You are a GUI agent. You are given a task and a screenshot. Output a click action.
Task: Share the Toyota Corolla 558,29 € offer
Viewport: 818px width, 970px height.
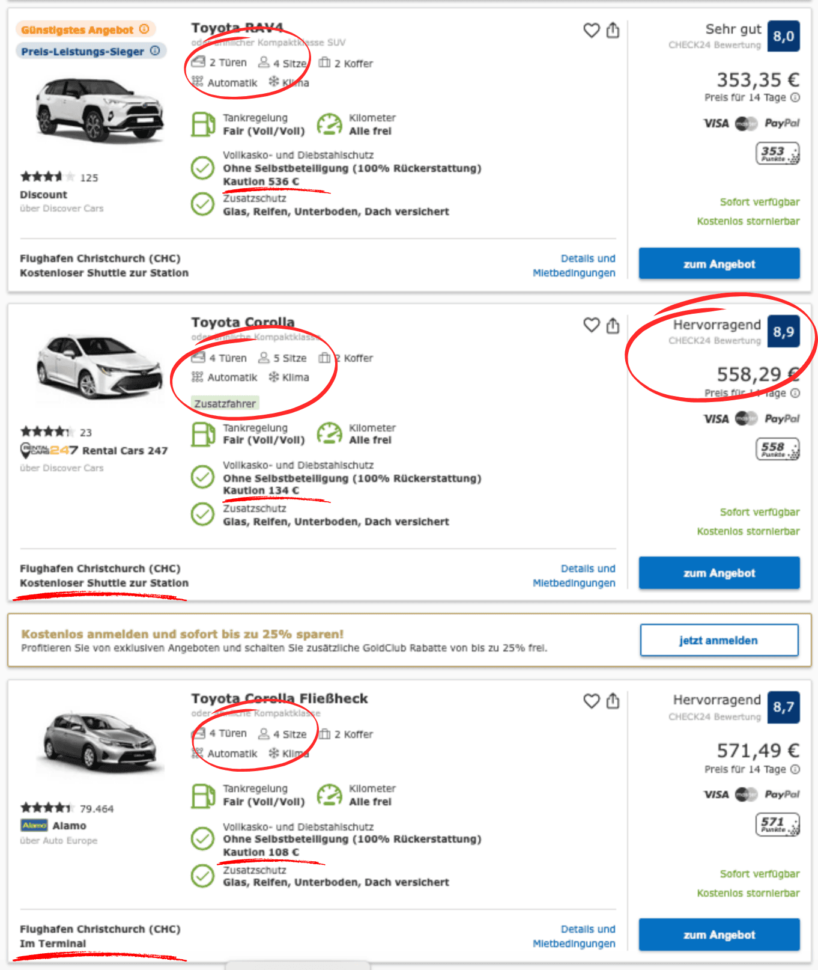click(x=613, y=326)
